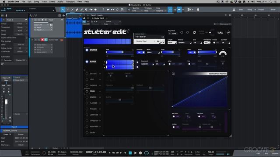280x157 pixels.
Task: Click the Gate Width slider
Action: [x=207, y=52]
